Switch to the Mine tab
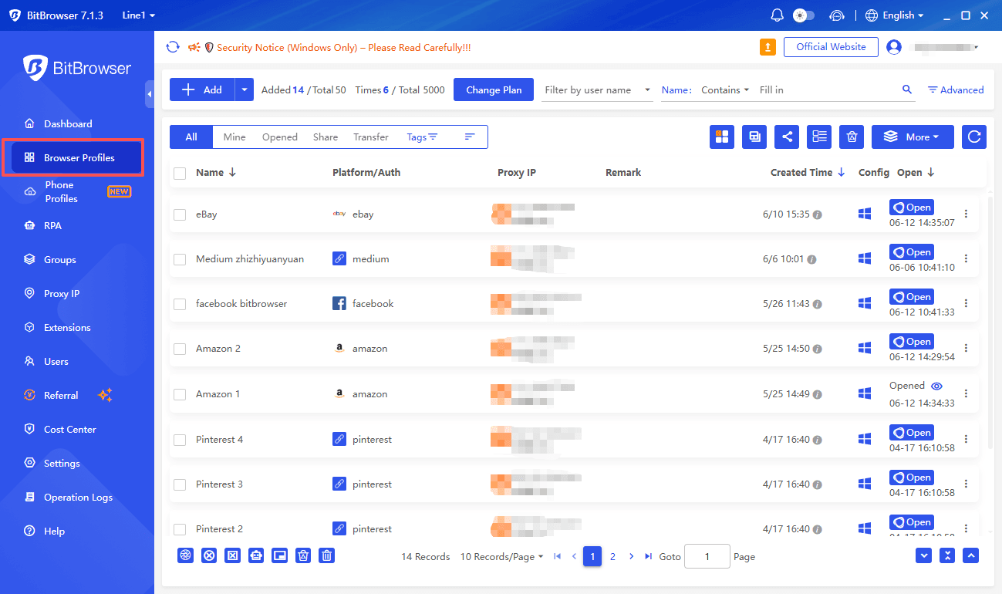1002x594 pixels. tap(234, 137)
